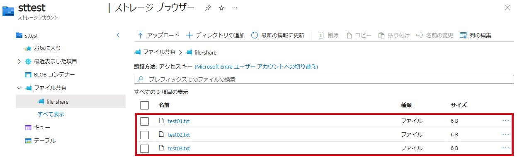Screen dimensions: 517x157
Task: Open 最近表示した項目 recent items
Action: tap(55, 62)
